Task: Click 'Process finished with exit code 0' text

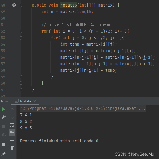Action: tap(59, 141)
